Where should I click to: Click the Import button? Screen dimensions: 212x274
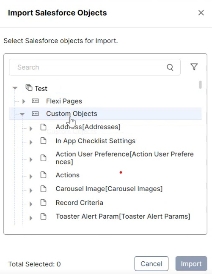[191, 263]
